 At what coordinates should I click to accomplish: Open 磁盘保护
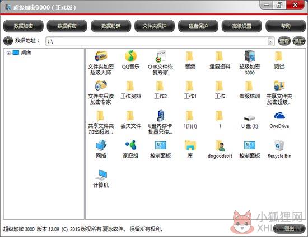tap(198, 26)
